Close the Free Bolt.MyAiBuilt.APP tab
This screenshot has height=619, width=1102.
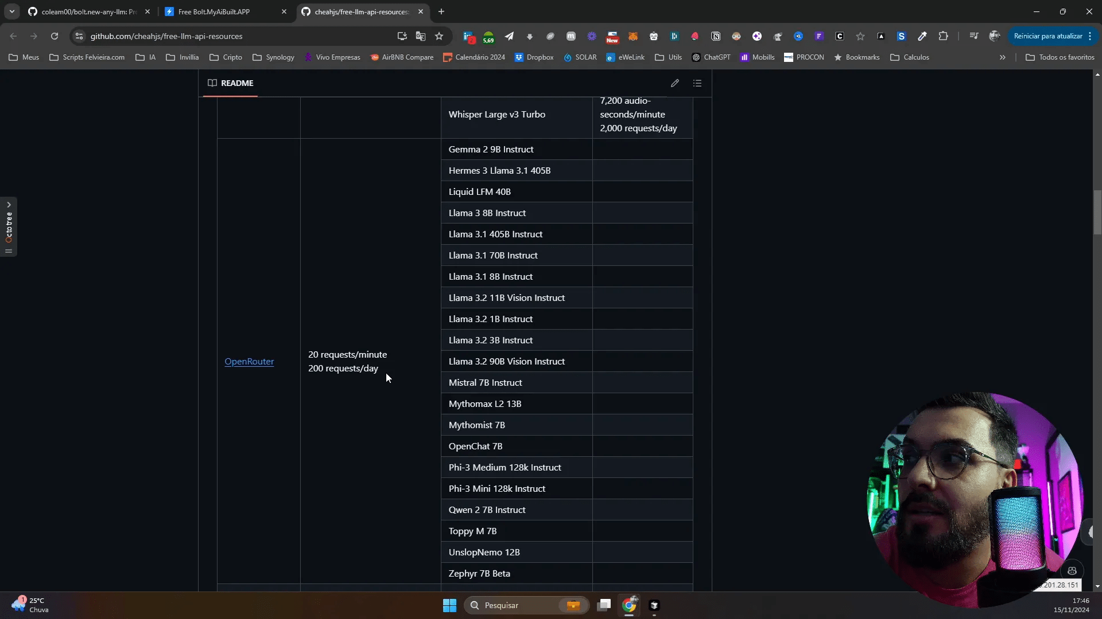coord(284,11)
